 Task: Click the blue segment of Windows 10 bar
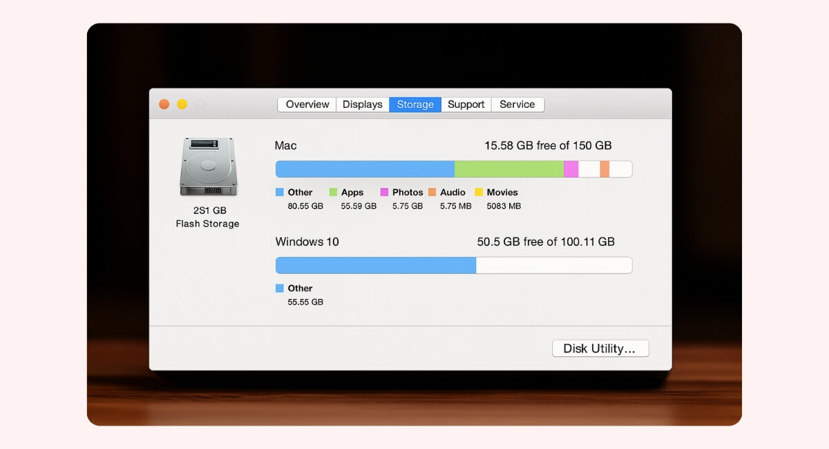[x=376, y=265]
